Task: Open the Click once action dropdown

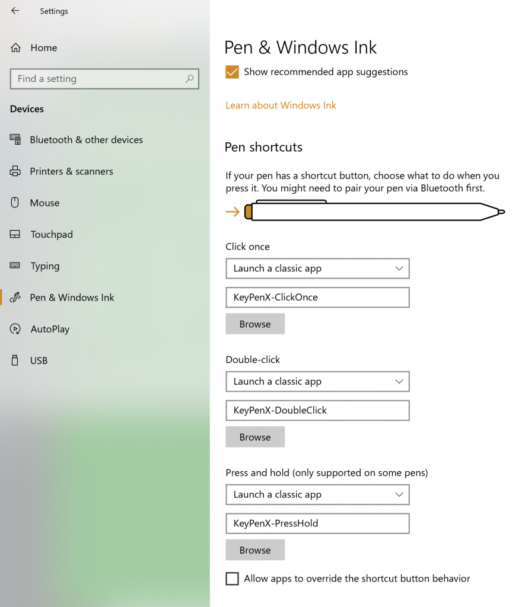Action: pos(317,269)
